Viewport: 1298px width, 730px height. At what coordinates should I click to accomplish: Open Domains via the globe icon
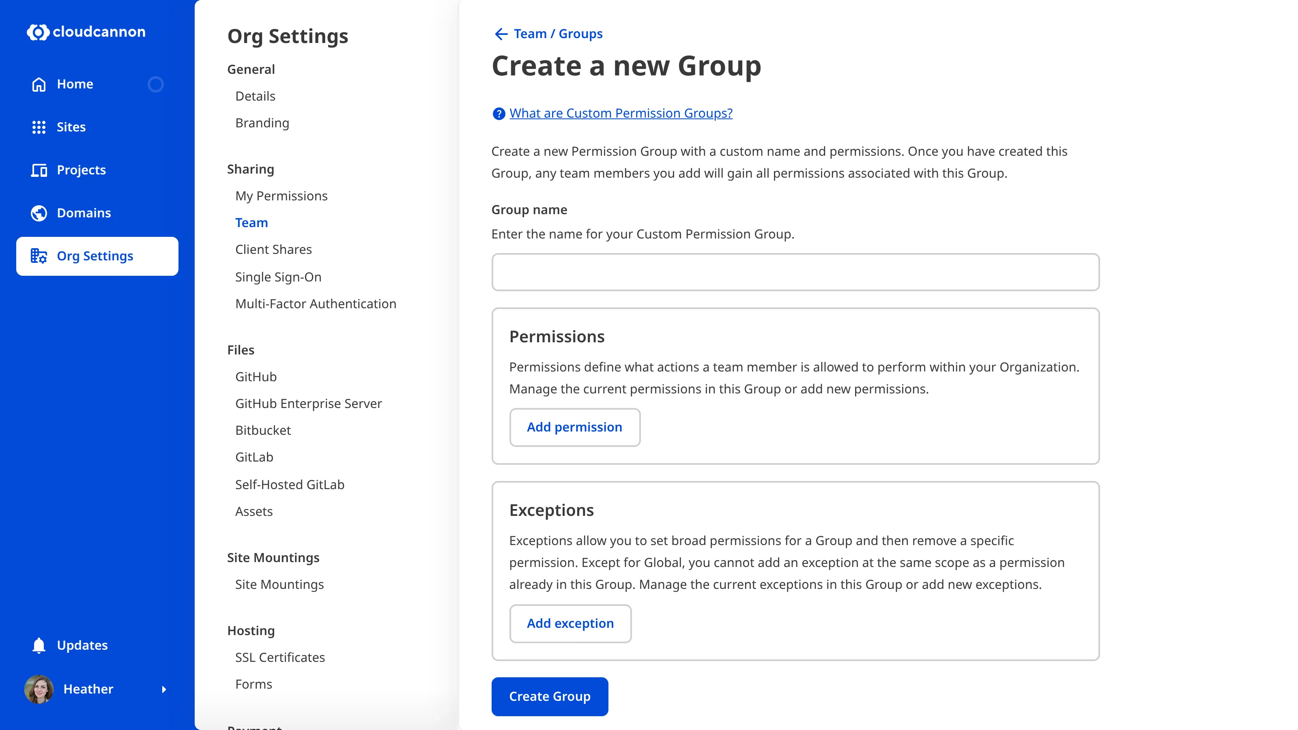(39, 213)
